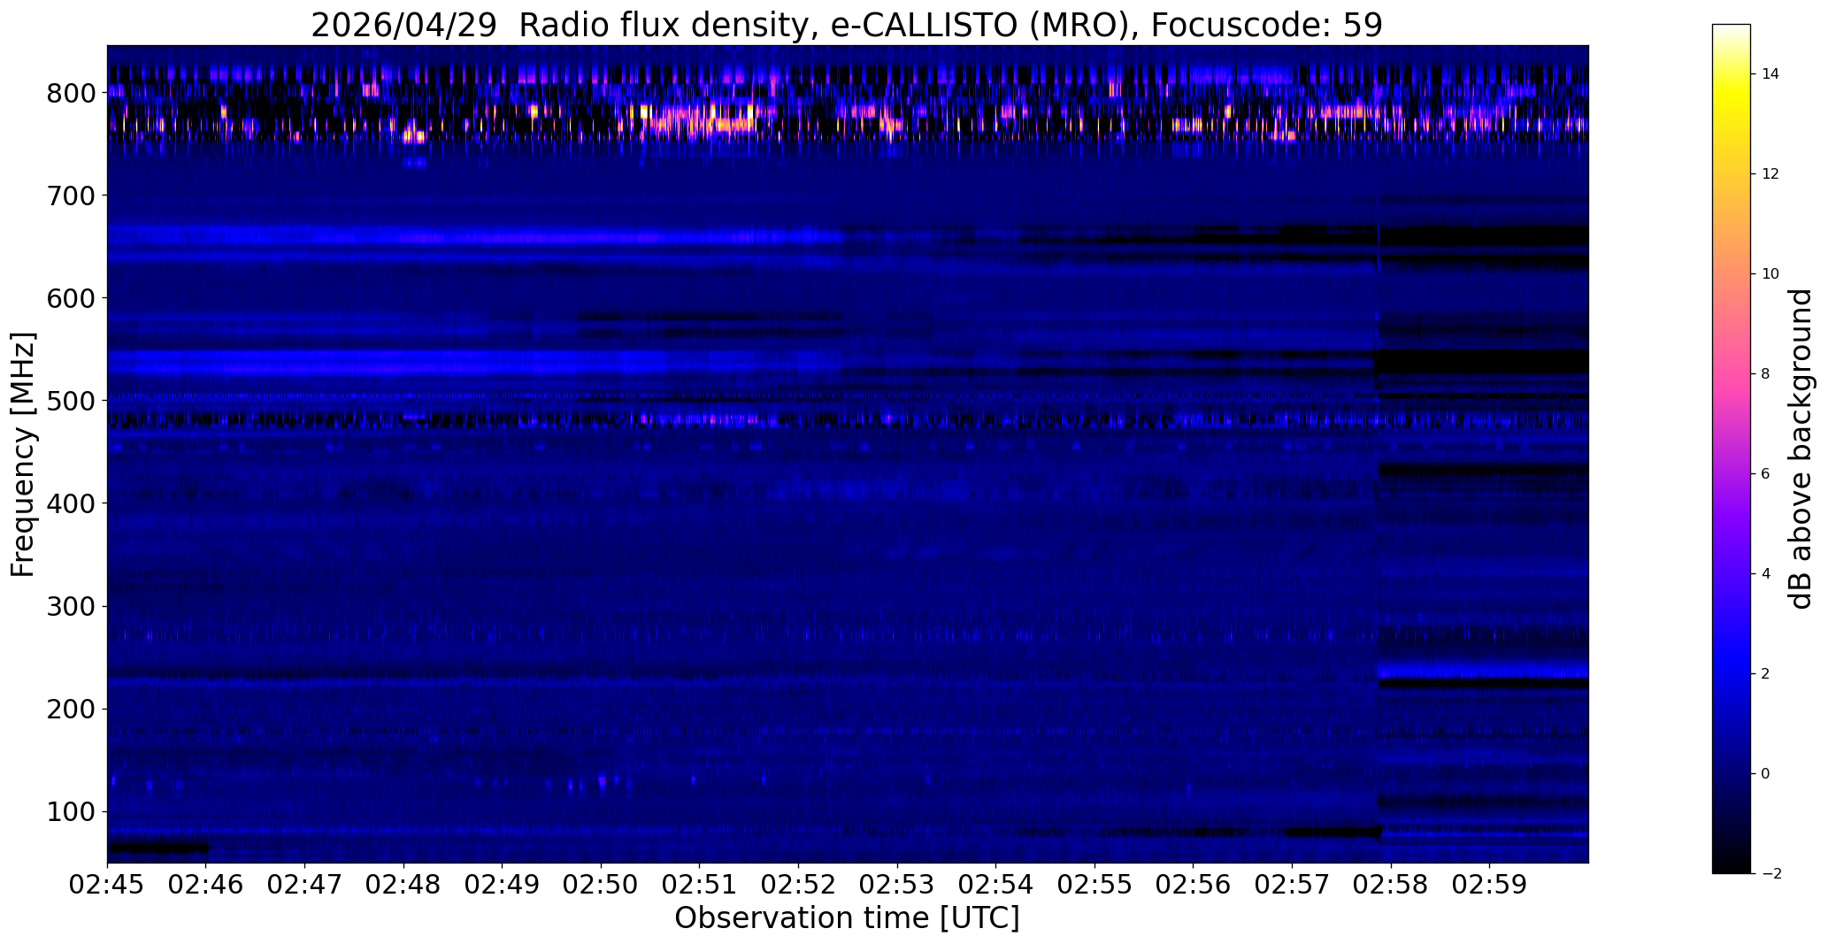1828x944 pixels.
Task: Click the 400 frequency tick label
Action: click(71, 503)
